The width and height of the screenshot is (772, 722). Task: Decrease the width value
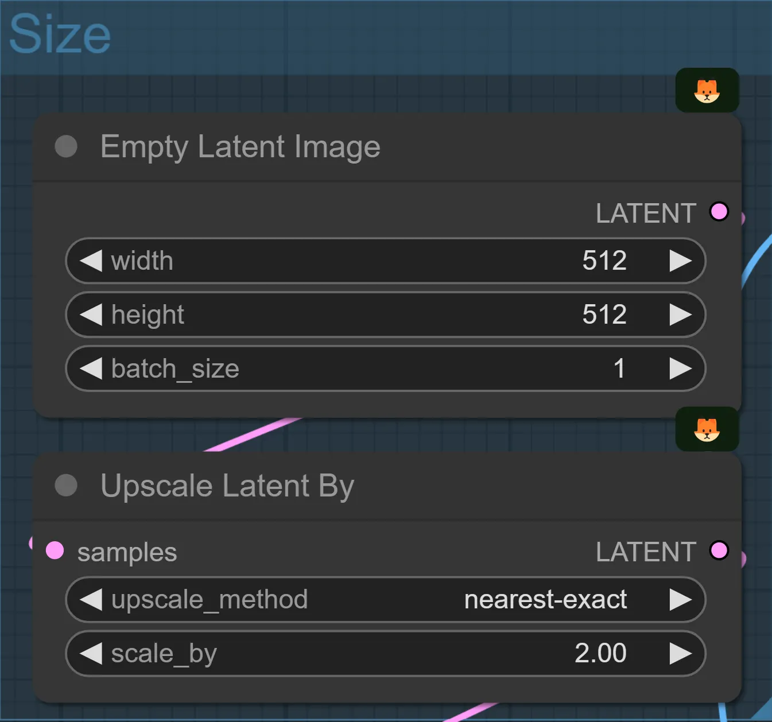(x=91, y=261)
